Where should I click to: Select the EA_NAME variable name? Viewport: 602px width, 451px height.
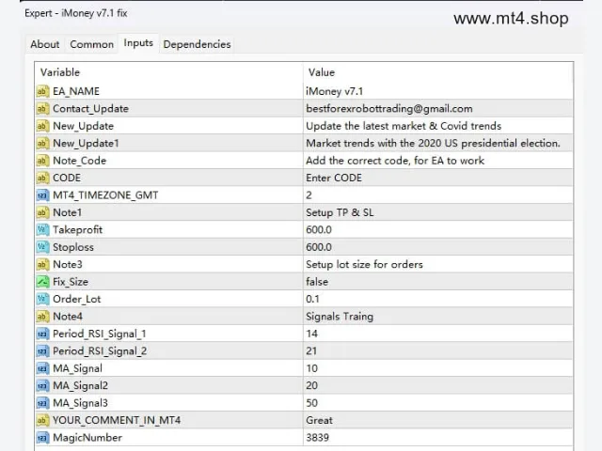76,91
